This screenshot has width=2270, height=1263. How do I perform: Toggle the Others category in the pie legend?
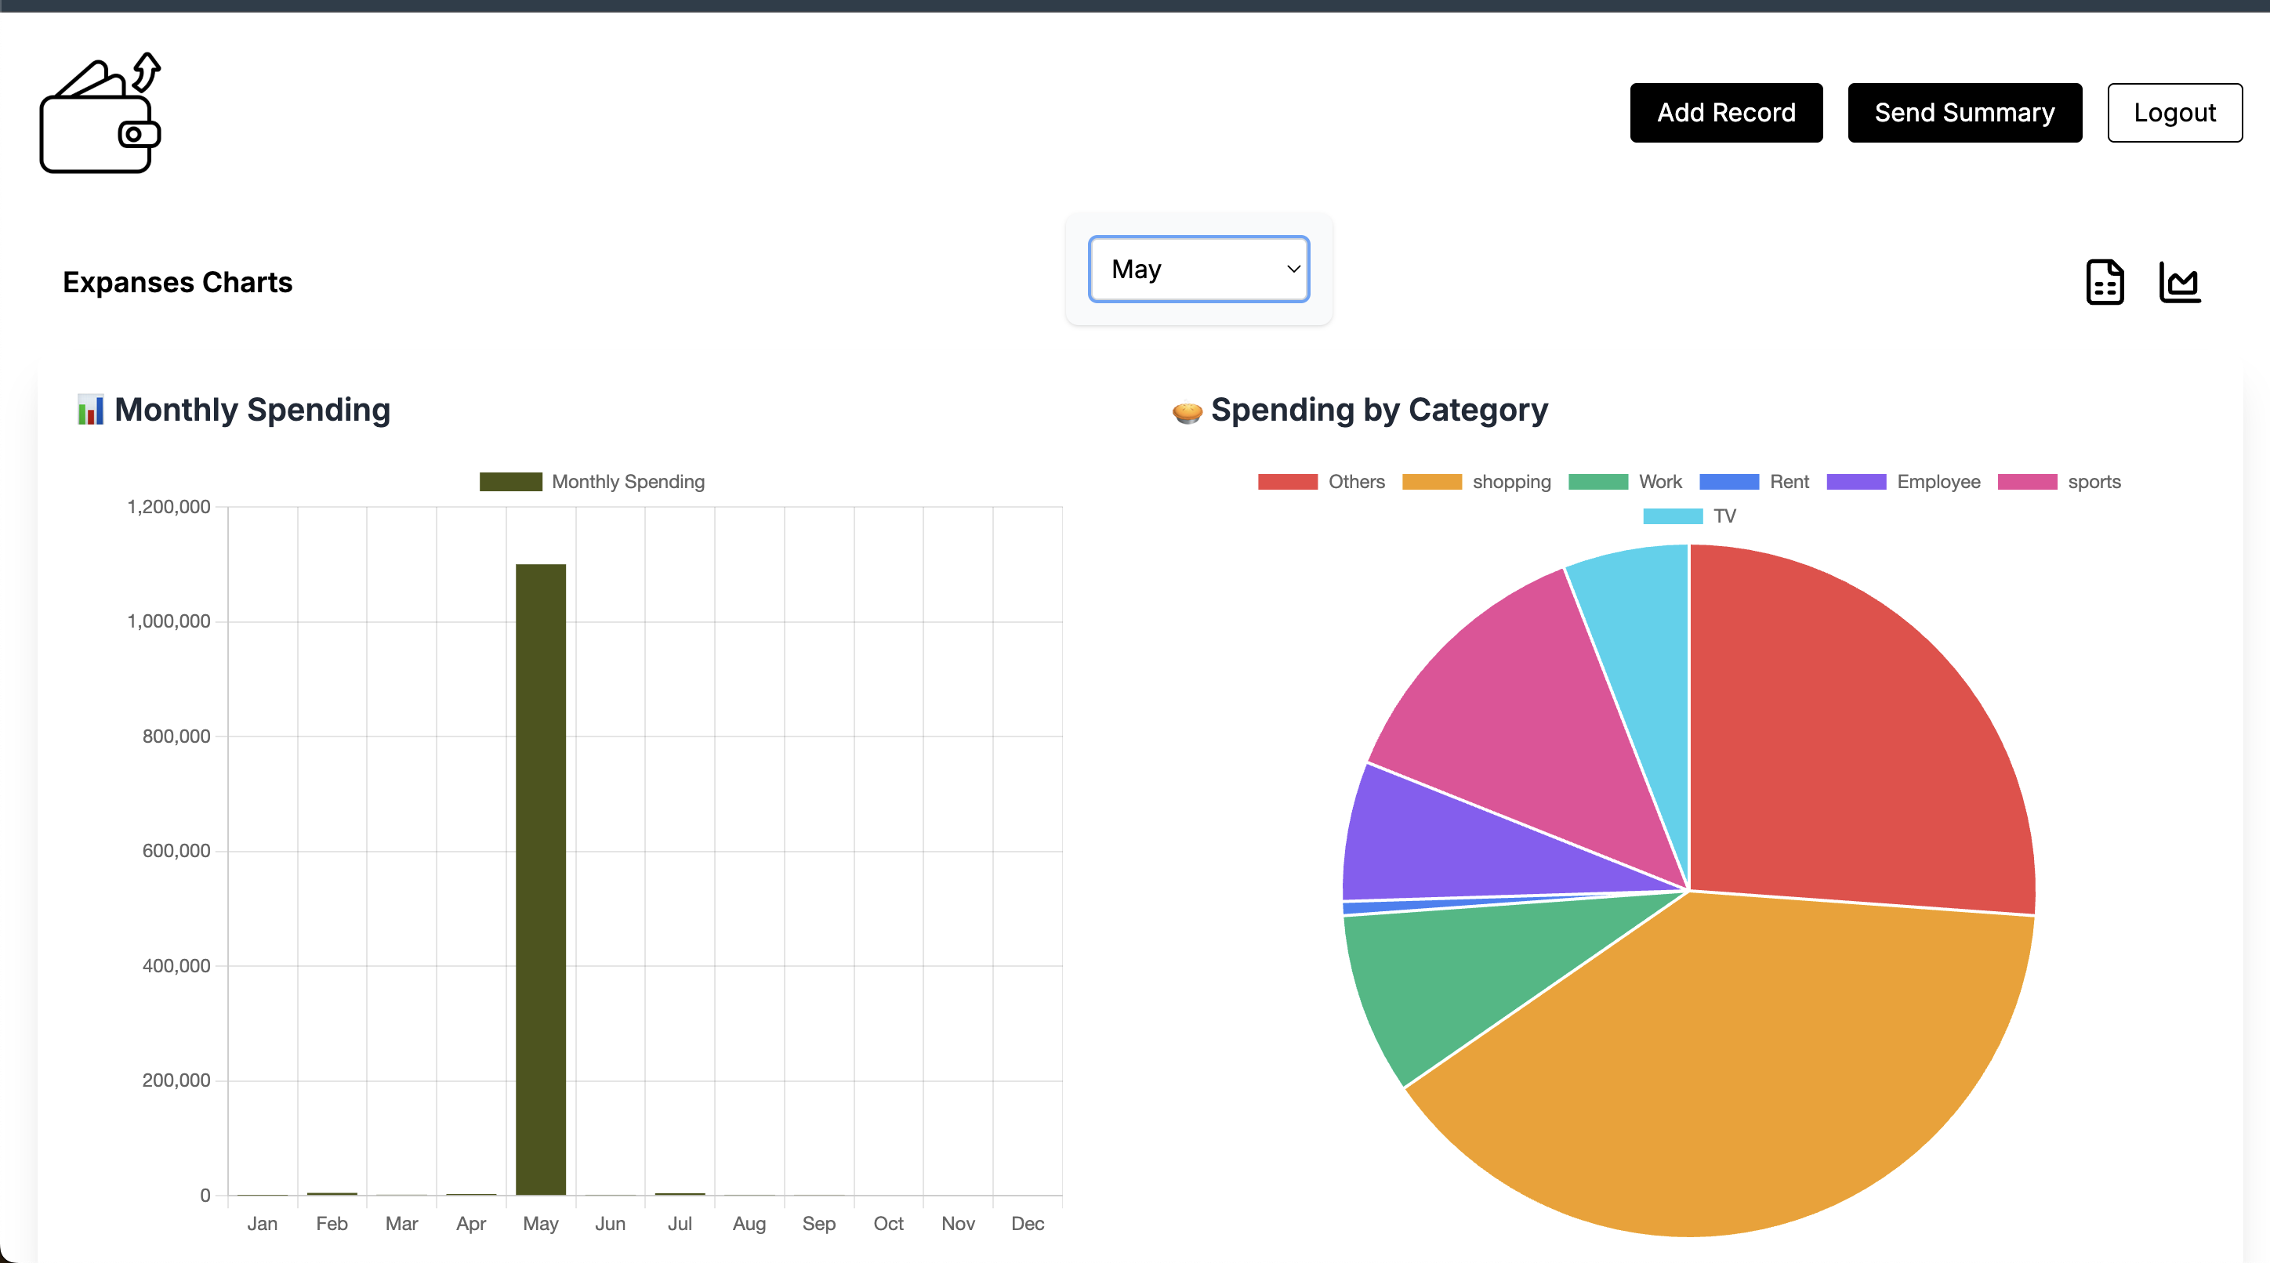point(1322,482)
